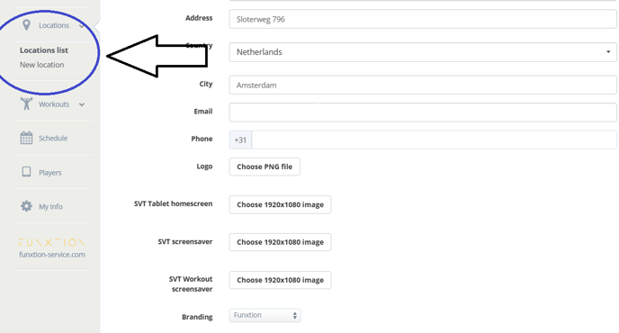Open the Country dropdown showing Netherlands

[x=423, y=52]
